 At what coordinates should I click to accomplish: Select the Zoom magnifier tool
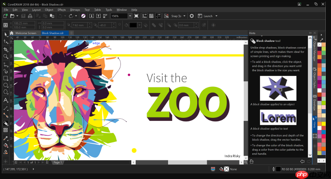(x=6, y=56)
